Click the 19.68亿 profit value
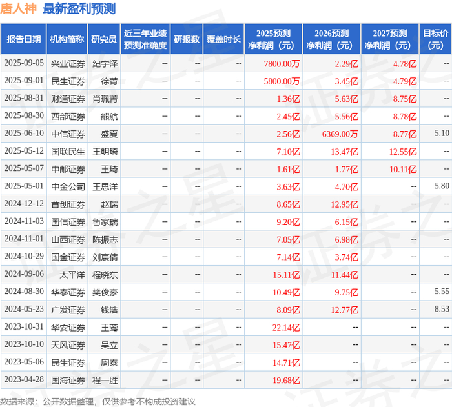The image size is (452, 407). tap(286, 381)
